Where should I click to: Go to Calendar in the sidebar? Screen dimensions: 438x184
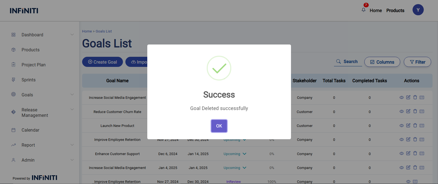pyautogui.click(x=30, y=130)
